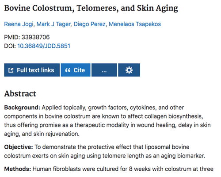Image resolution: width=221 pixels, height=177 pixels.
Task: Click the Methods label in abstract
Action: (18, 169)
